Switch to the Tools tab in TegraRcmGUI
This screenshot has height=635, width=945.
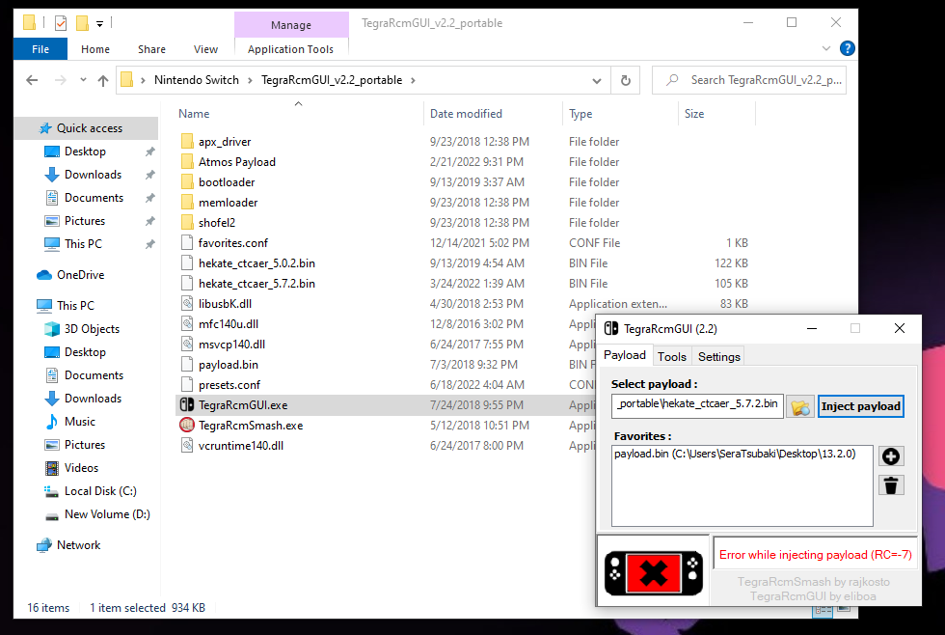671,356
